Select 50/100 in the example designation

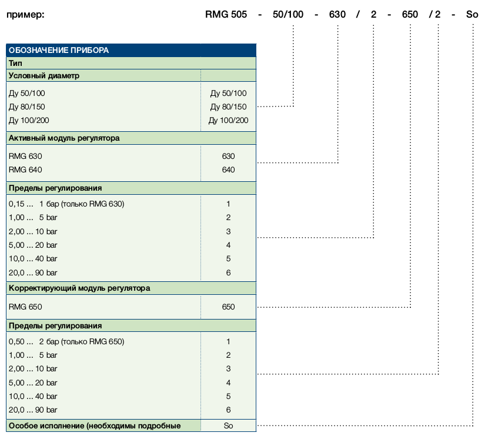[288, 15]
